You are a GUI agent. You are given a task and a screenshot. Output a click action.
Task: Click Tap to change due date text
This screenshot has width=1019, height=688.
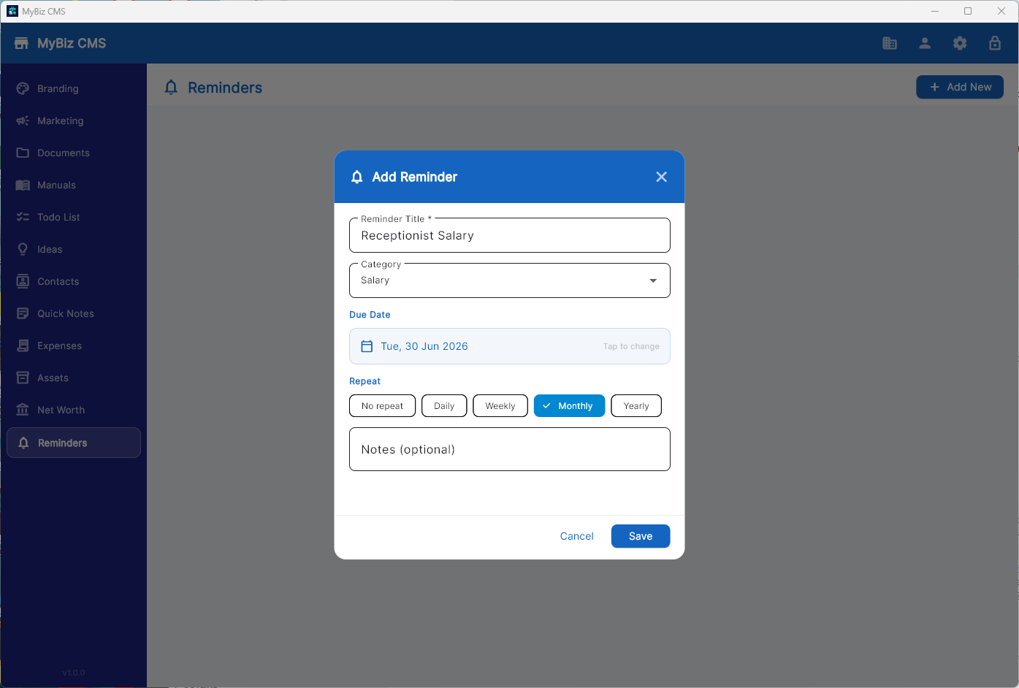(631, 346)
